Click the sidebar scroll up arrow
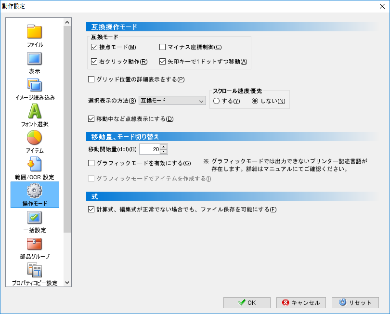This screenshot has width=390, height=314. pyautogui.click(x=67, y=22)
